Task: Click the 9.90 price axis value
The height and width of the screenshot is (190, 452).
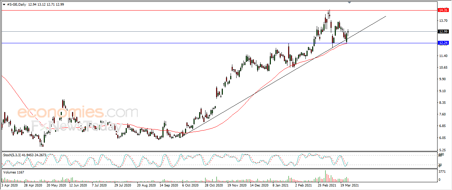Action: pyautogui.click(x=442, y=79)
